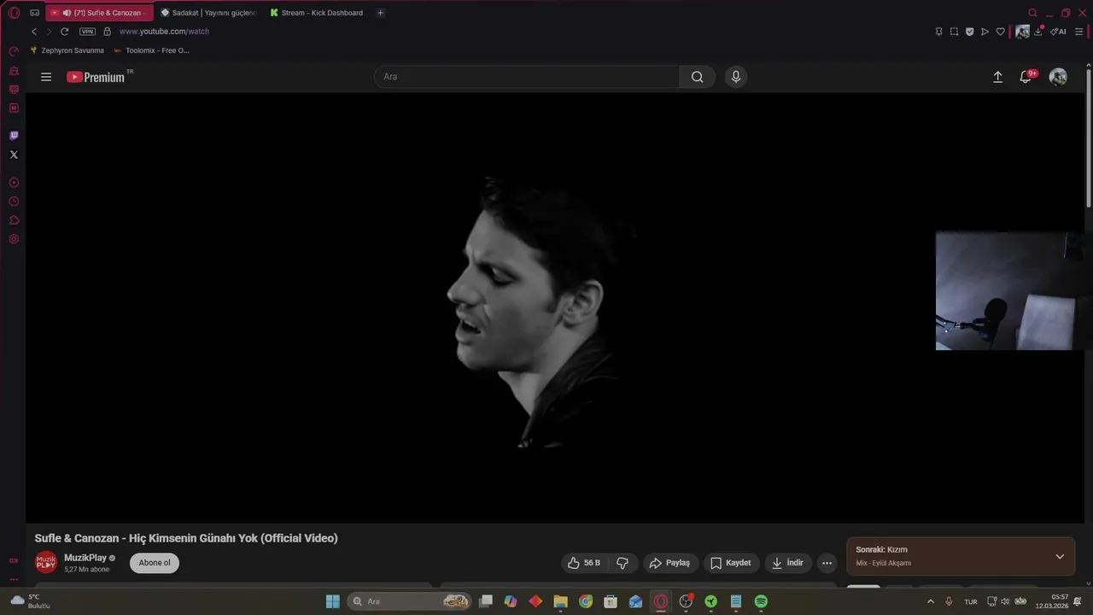1093x615 pixels.
Task: Open YouTube notifications bell
Action: pyautogui.click(x=1027, y=77)
